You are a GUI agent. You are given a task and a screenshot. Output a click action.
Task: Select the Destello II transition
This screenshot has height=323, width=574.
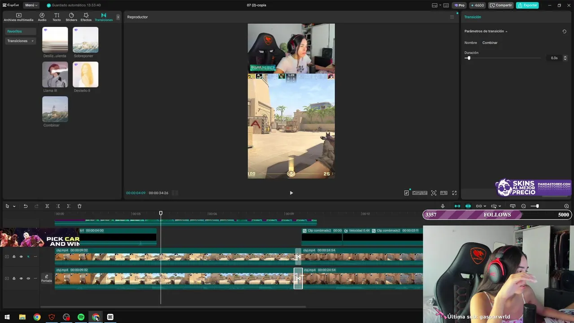85,74
